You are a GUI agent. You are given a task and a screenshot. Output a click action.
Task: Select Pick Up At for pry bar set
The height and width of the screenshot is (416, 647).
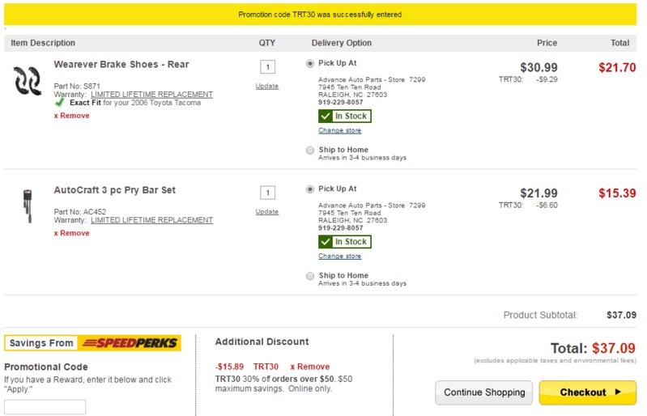[x=310, y=189]
